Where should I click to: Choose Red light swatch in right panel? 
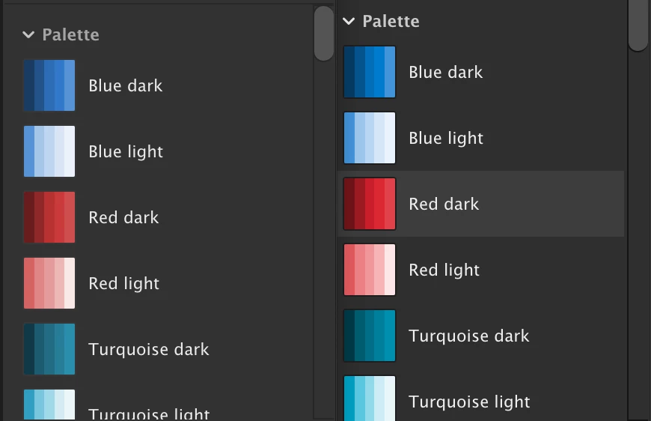coord(370,270)
